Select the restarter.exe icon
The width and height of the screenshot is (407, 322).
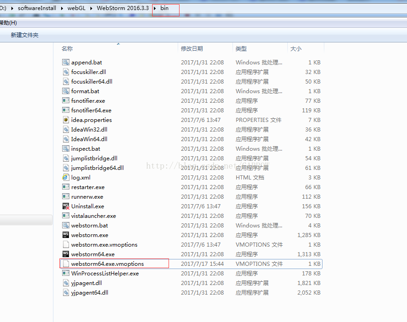(66, 187)
